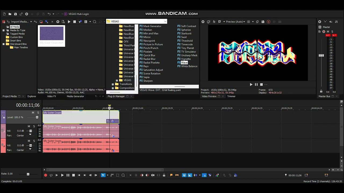Select All Media bin
Viewport: 344px width, 193px height.
(15, 27)
